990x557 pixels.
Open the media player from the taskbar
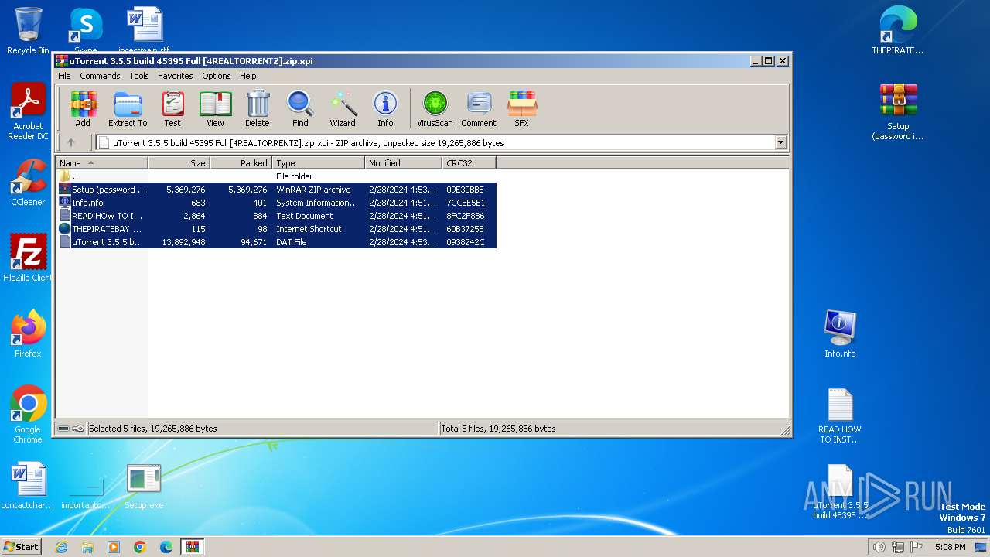tap(114, 547)
